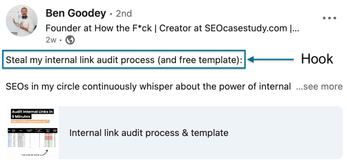Screen dimensions: 347x165
Task: Click the "free audit template" caption in thumbnail
Action: point(30,155)
